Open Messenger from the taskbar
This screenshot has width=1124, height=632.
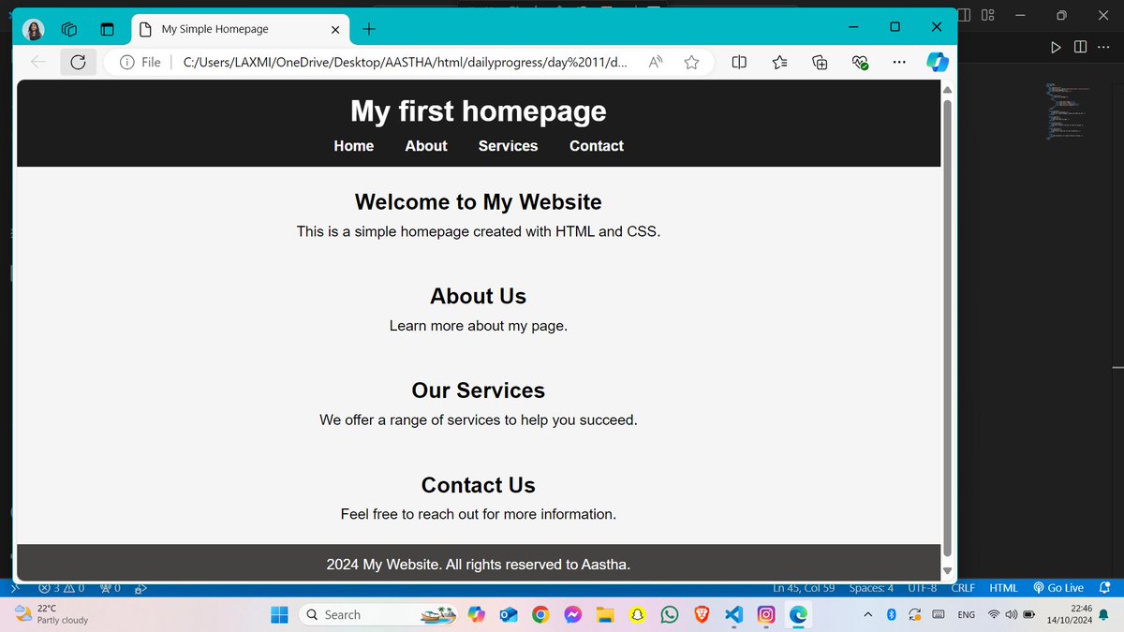point(572,615)
